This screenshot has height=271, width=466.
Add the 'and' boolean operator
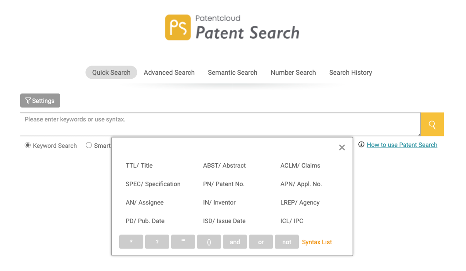(235, 242)
